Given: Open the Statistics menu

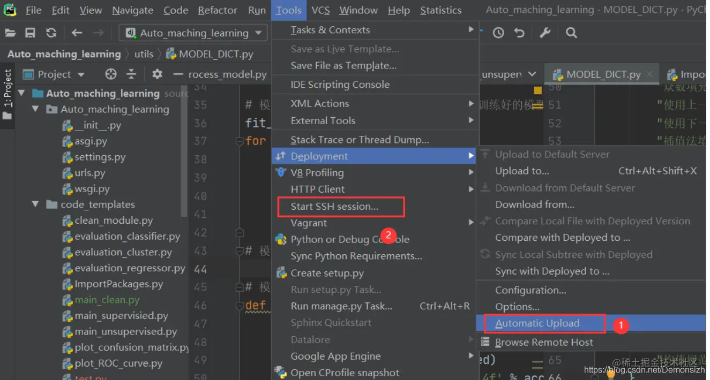Looking at the screenshot, I should (x=440, y=10).
